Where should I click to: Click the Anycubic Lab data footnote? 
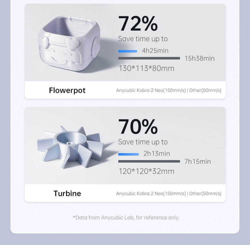pyautogui.click(x=126, y=218)
